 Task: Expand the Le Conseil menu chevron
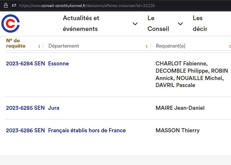pyautogui.click(x=180, y=24)
